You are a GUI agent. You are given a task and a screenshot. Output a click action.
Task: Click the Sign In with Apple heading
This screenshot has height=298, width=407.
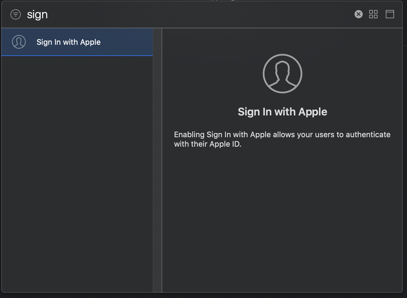(x=282, y=112)
